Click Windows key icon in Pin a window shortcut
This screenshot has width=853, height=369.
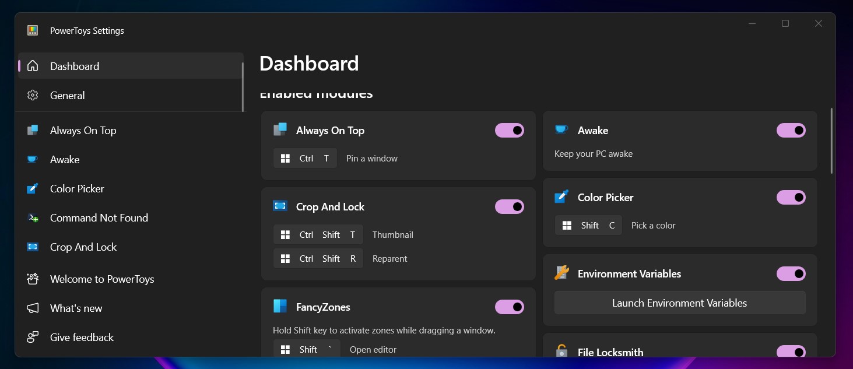[x=285, y=159]
